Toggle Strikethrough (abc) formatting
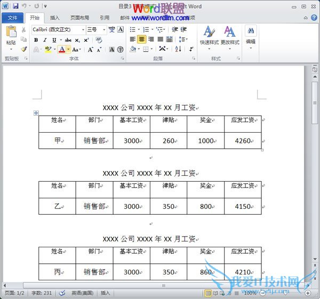This screenshot has height=299, width=320. (68, 40)
